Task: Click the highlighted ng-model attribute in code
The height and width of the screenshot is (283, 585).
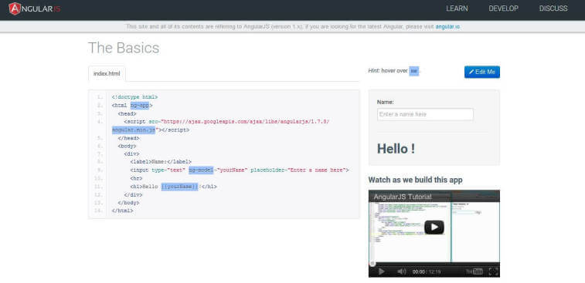Action: (x=201, y=170)
